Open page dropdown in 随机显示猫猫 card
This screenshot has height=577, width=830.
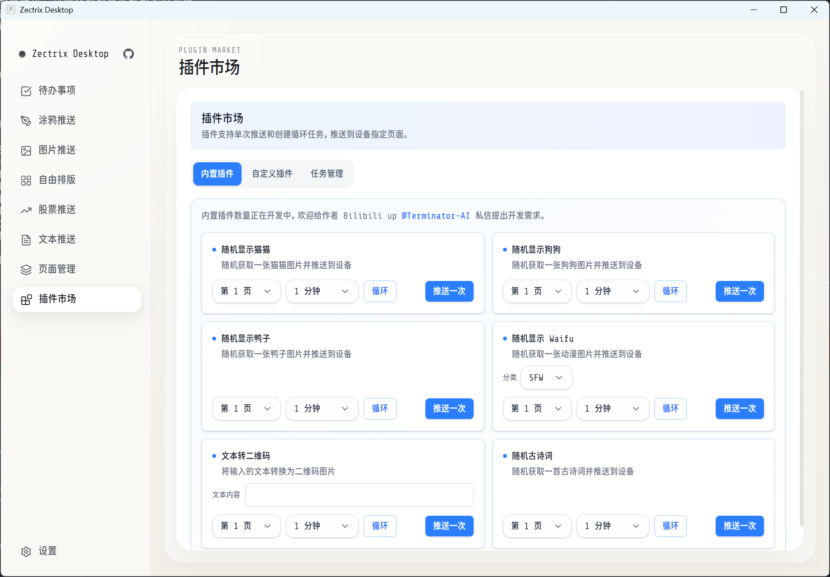click(x=246, y=291)
